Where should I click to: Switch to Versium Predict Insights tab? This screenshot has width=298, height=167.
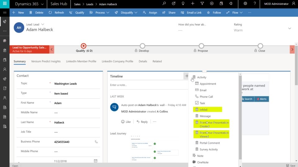click(46, 61)
